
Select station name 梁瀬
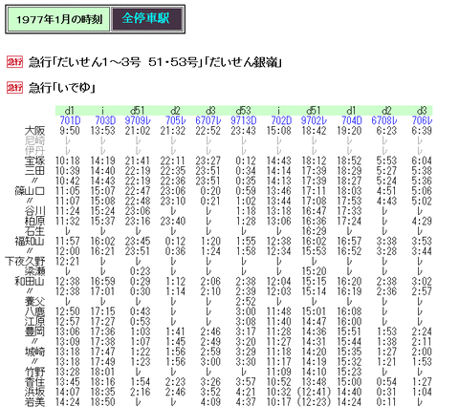click(x=34, y=271)
